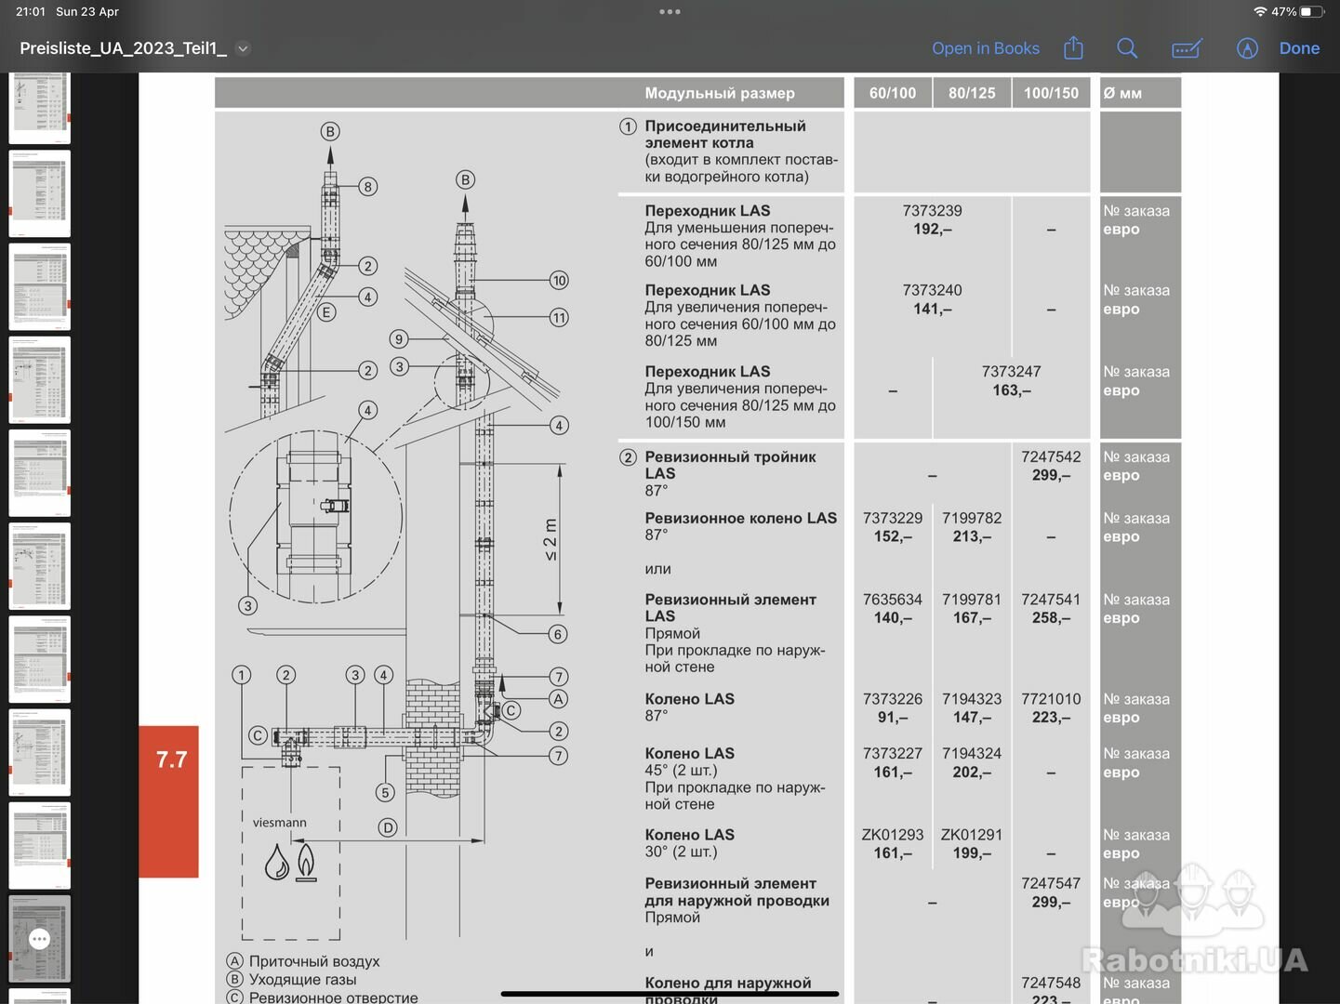Close the preview with Done
The image size is (1340, 1004).
[1299, 48]
